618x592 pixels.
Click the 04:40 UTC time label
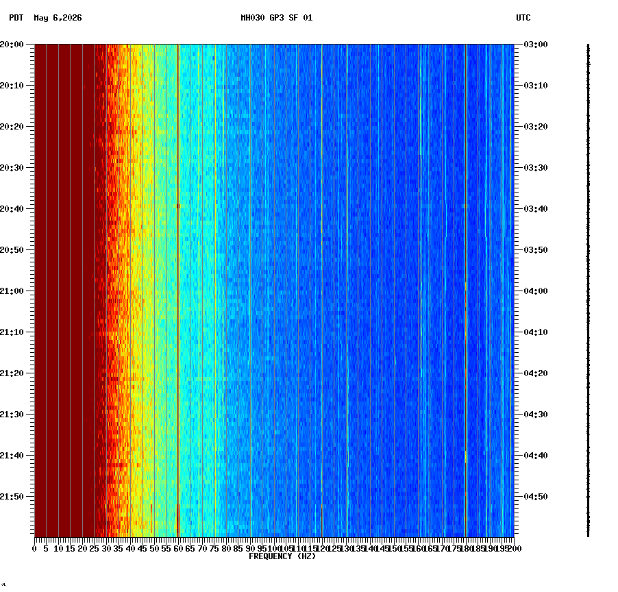tap(536, 456)
